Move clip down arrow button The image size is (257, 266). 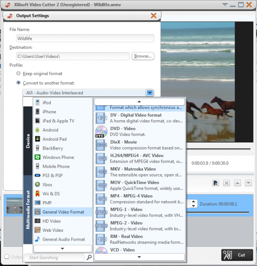[x=248, y=183]
